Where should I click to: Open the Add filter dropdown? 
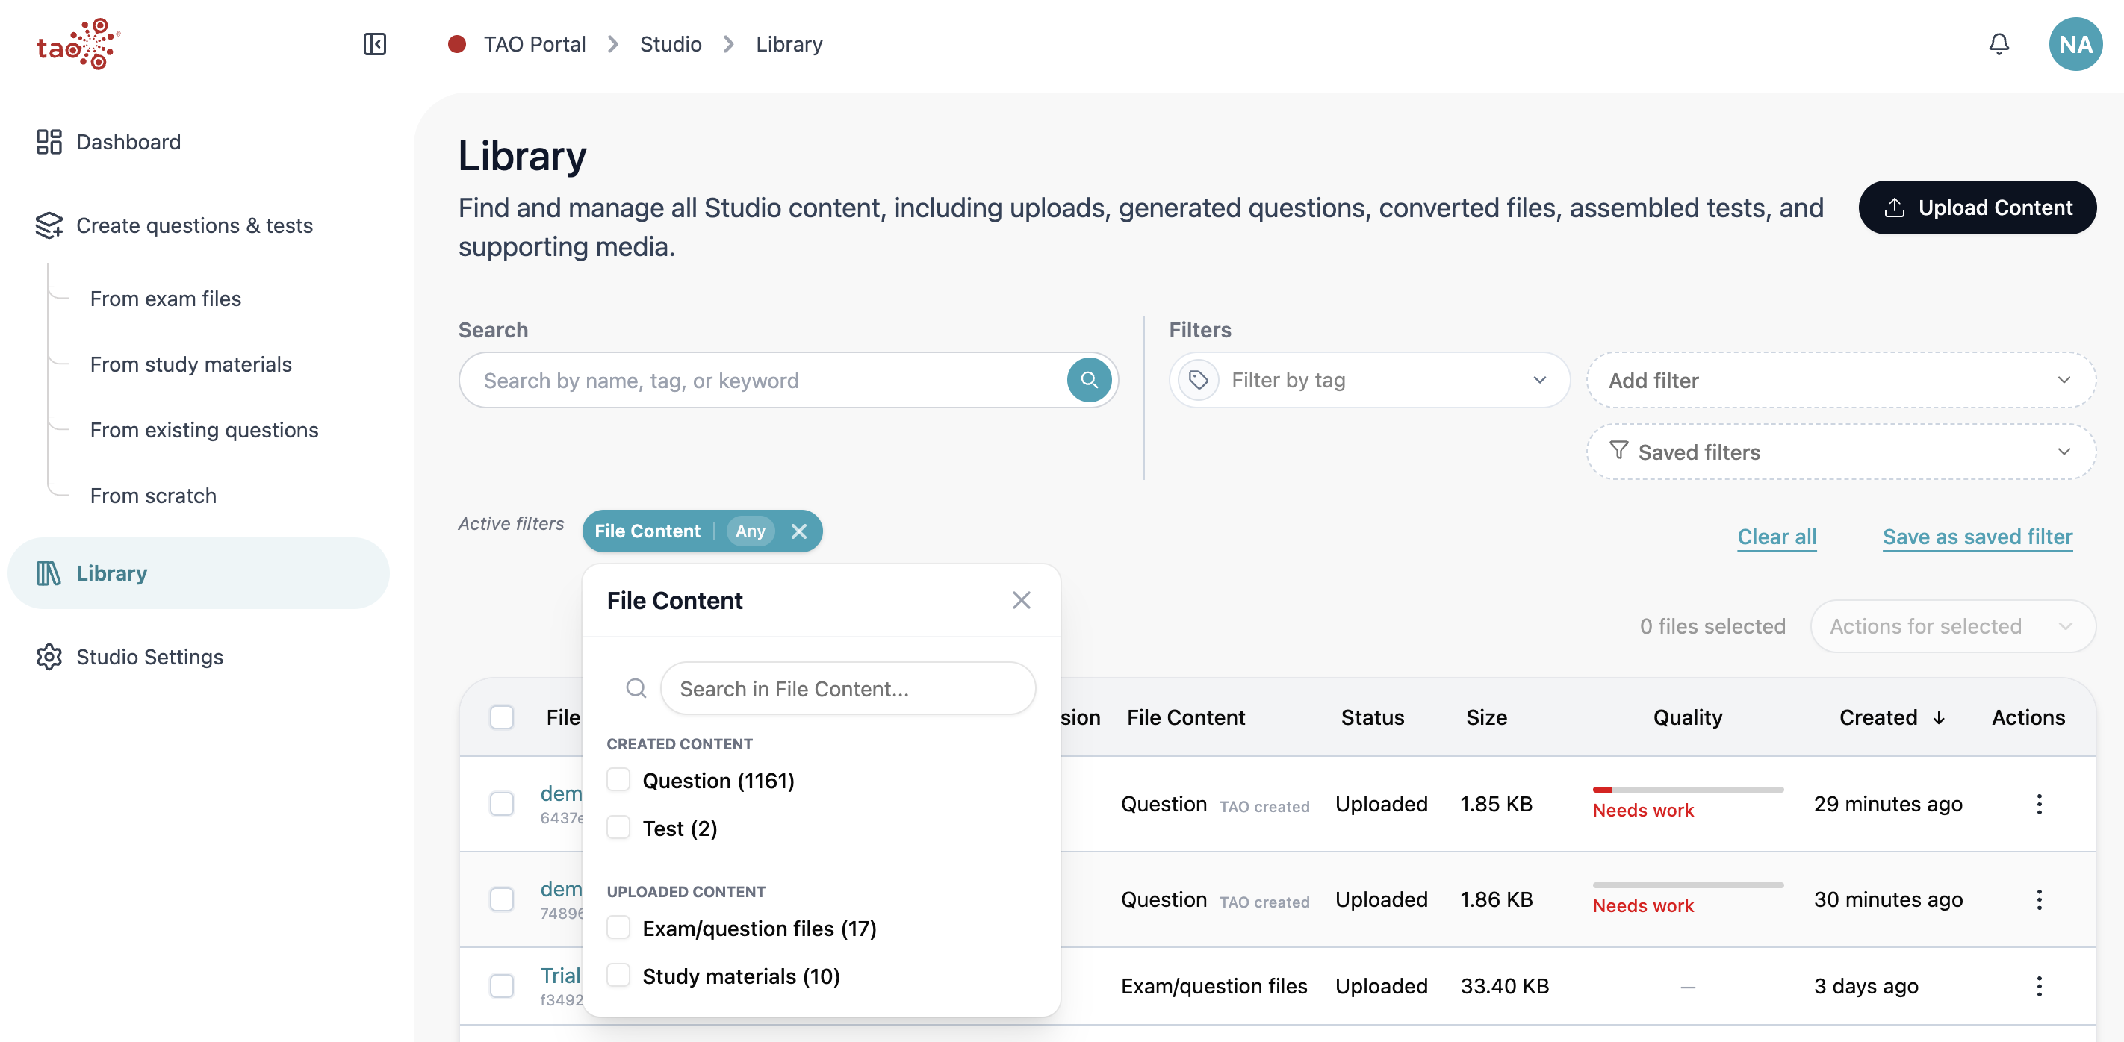(1840, 380)
